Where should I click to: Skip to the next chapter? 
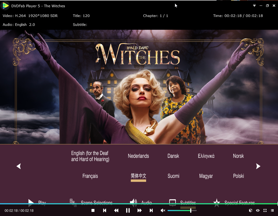coord(151,210)
